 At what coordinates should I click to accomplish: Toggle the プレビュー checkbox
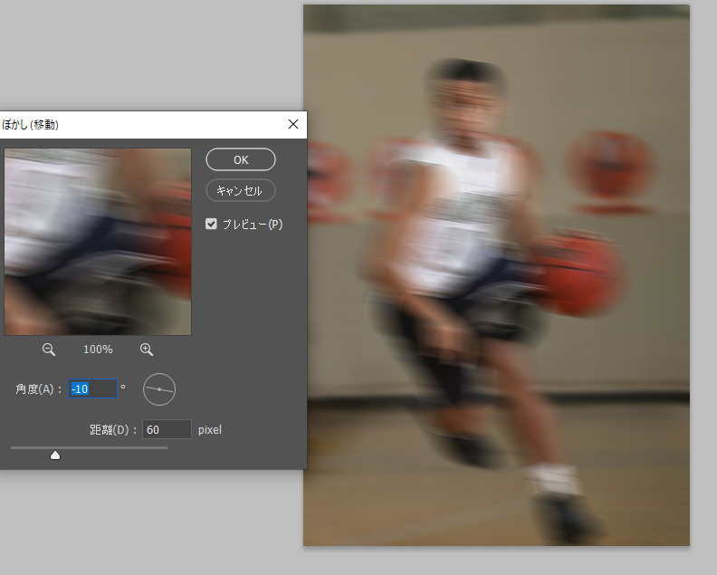point(212,224)
